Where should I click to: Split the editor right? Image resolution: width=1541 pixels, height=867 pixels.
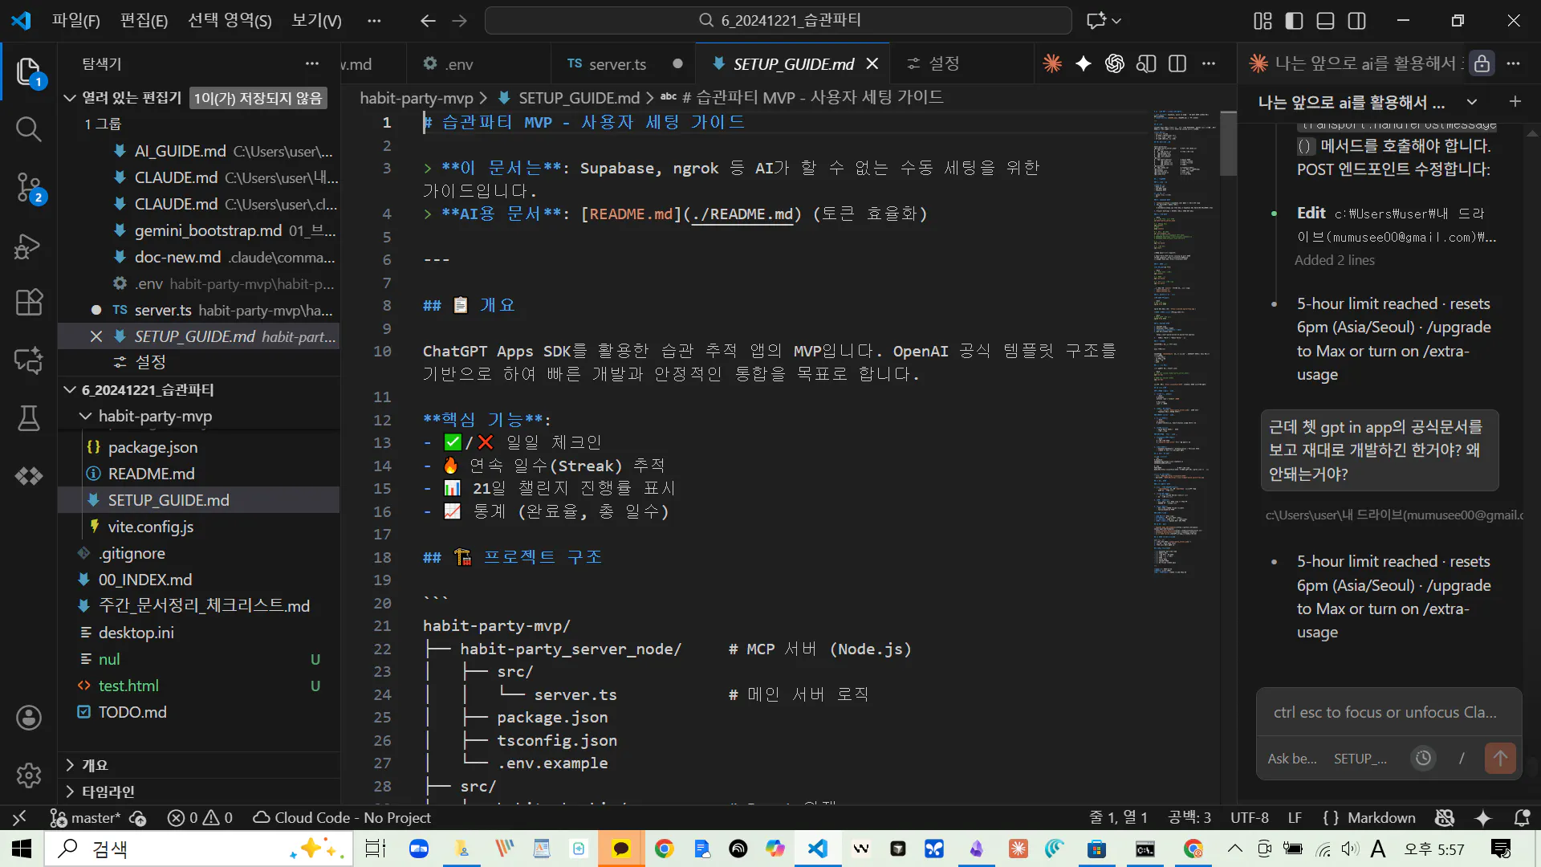pyautogui.click(x=1177, y=63)
